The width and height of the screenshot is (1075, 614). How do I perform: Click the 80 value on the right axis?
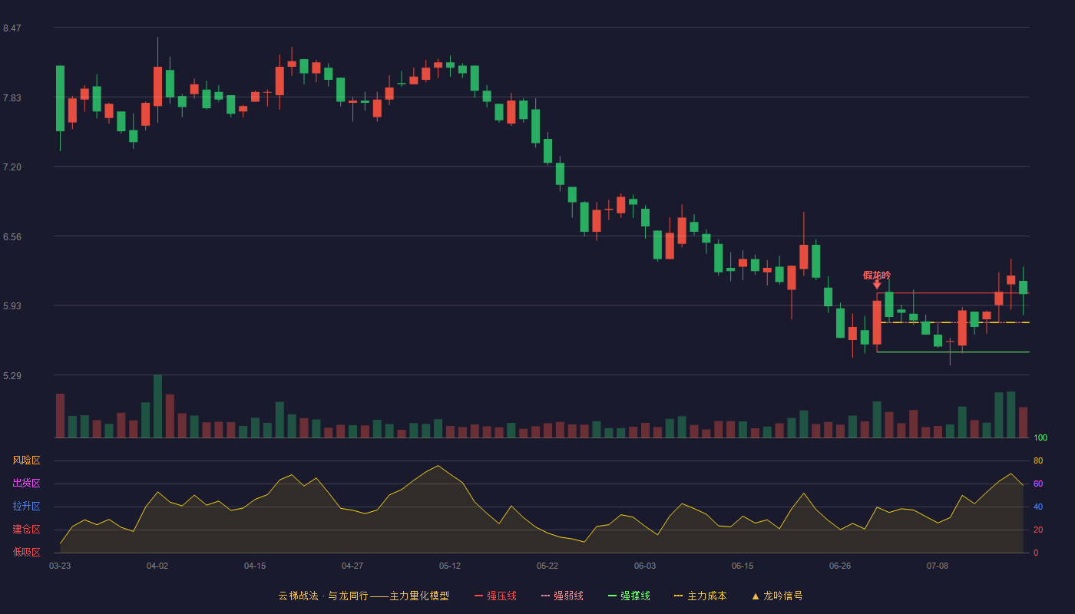point(1038,460)
